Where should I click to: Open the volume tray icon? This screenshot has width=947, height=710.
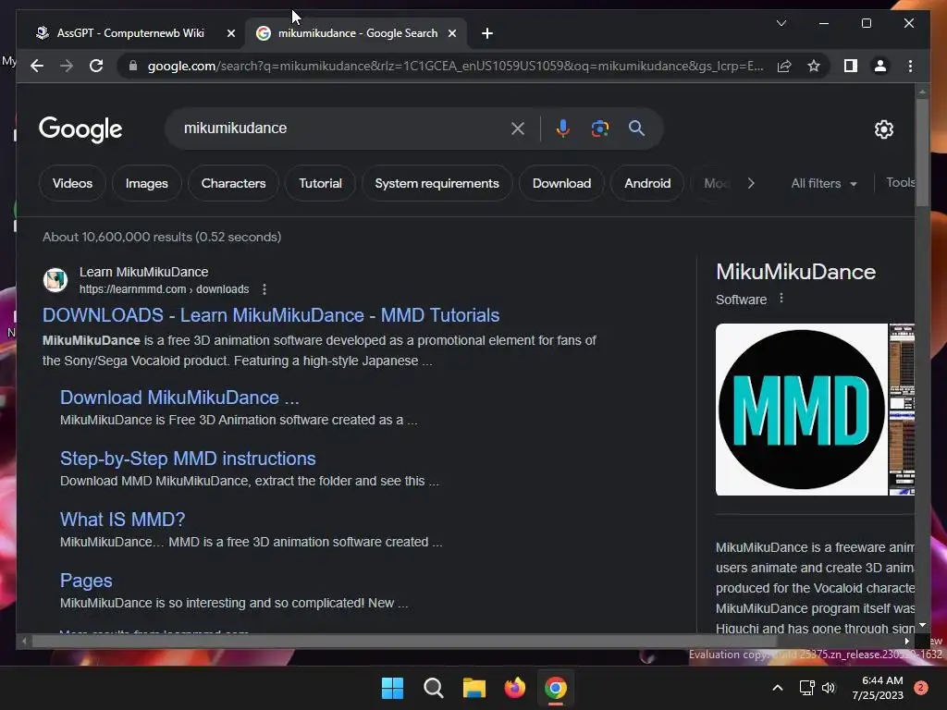click(829, 688)
